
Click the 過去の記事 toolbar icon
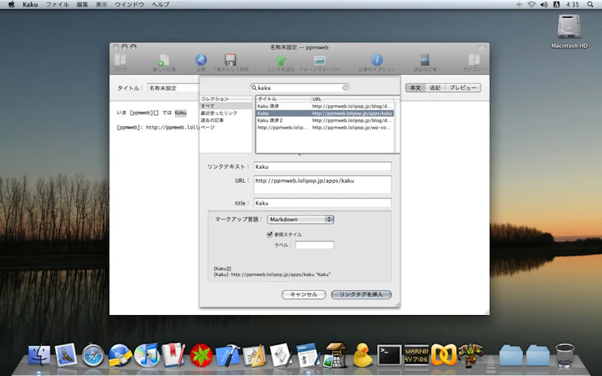[424, 60]
